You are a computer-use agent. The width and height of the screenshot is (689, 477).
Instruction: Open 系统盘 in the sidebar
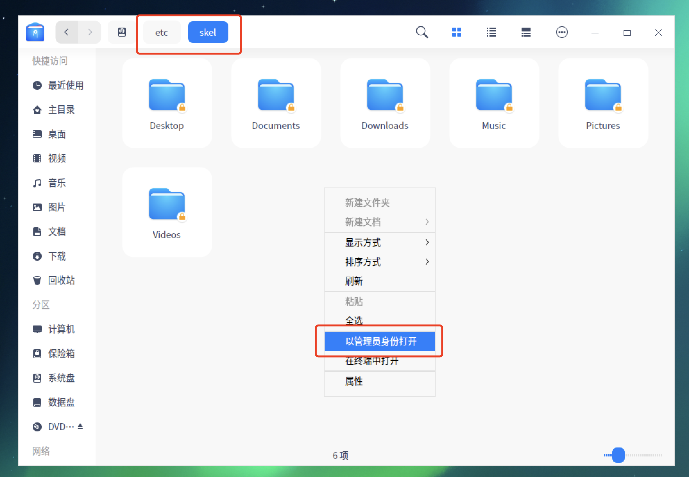54,378
